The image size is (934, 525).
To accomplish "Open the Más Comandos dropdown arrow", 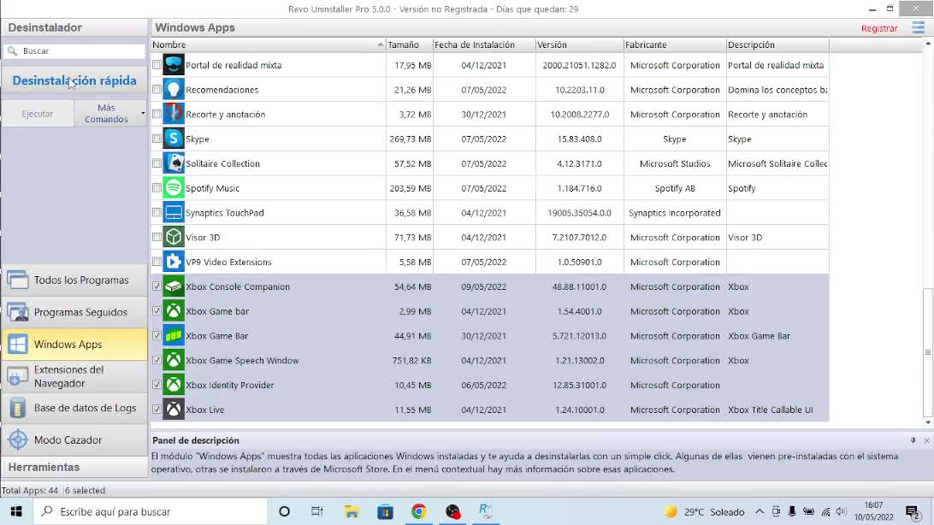I will coord(142,113).
